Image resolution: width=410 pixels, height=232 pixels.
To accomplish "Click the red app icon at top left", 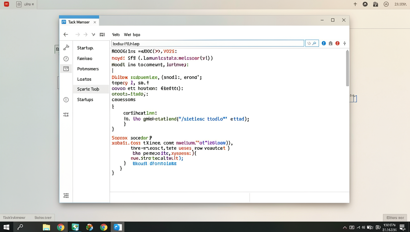I will 6,4.
